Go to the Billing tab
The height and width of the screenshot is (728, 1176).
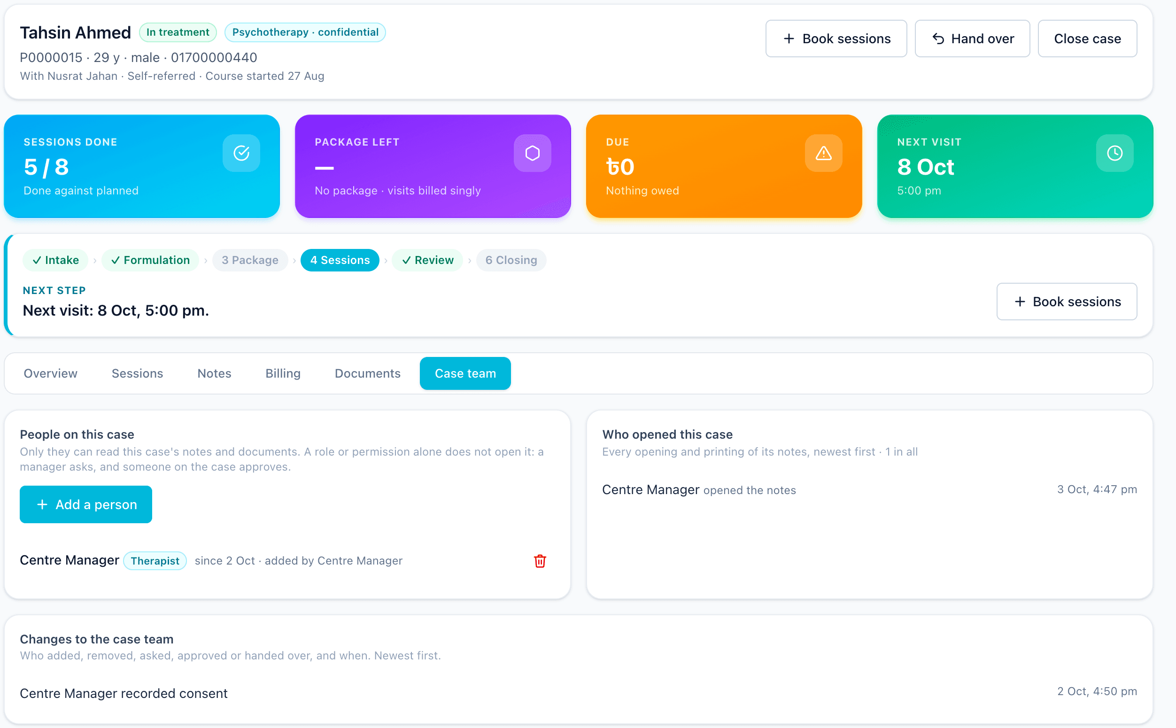[x=283, y=374]
